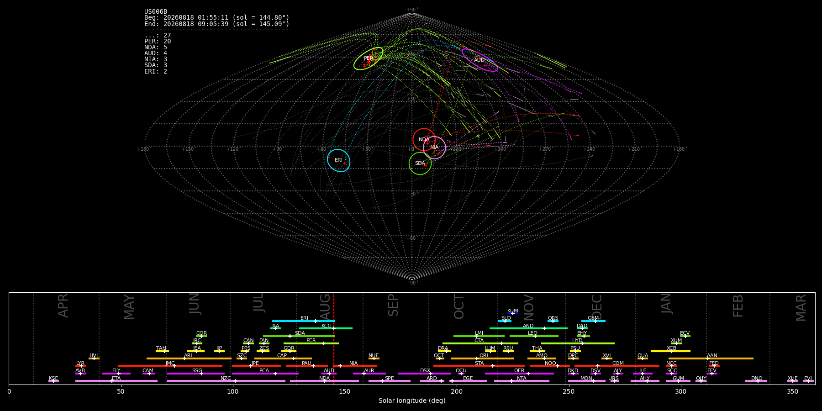This screenshot has width=822, height=411.
Task: Click the green SDA radiant circle
Action: [x=420, y=163]
